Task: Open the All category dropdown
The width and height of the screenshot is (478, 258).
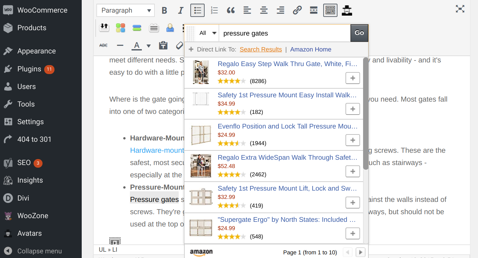Action: (x=208, y=33)
